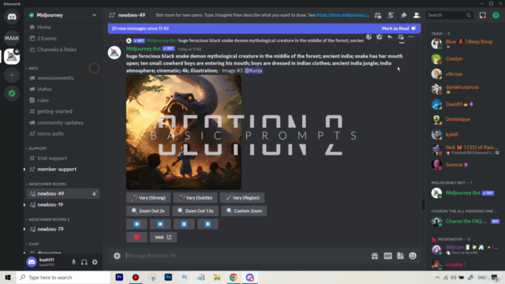Open emoji picker smiley icon
The width and height of the screenshot is (505, 284).
413,256
